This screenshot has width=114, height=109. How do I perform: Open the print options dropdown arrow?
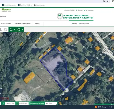22,29
